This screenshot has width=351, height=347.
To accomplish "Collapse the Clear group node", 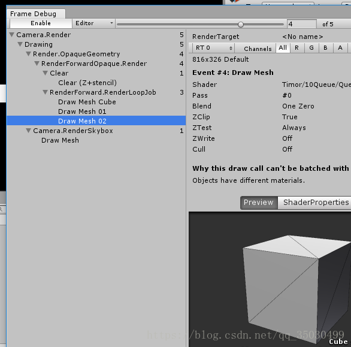I will [x=45, y=73].
